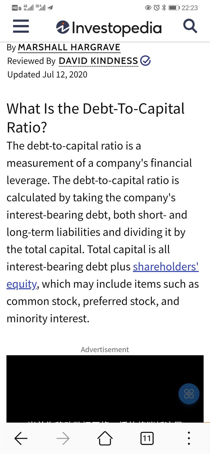Follow the shareholders' equity link

[166, 267]
